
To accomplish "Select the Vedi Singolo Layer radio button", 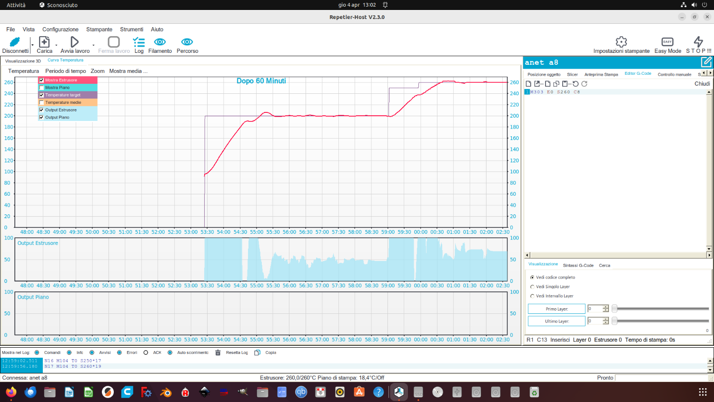I will click(532, 287).
